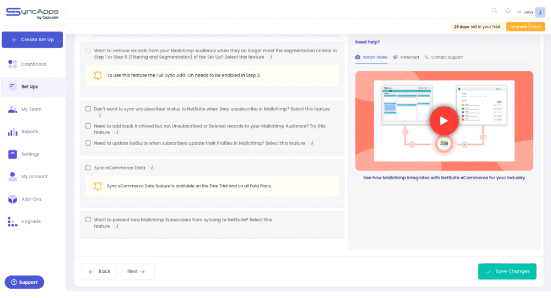Check Don't want to sync unsubscribed status
The width and height of the screenshot is (551, 298).
pos(88,109)
